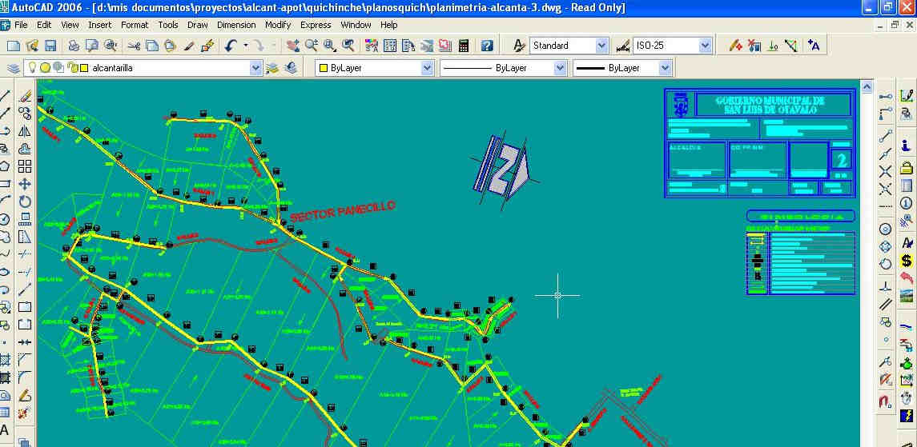917x447 pixels.
Task: Select the Multiline Text A tool
Action: pyautogui.click(x=6, y=429)
